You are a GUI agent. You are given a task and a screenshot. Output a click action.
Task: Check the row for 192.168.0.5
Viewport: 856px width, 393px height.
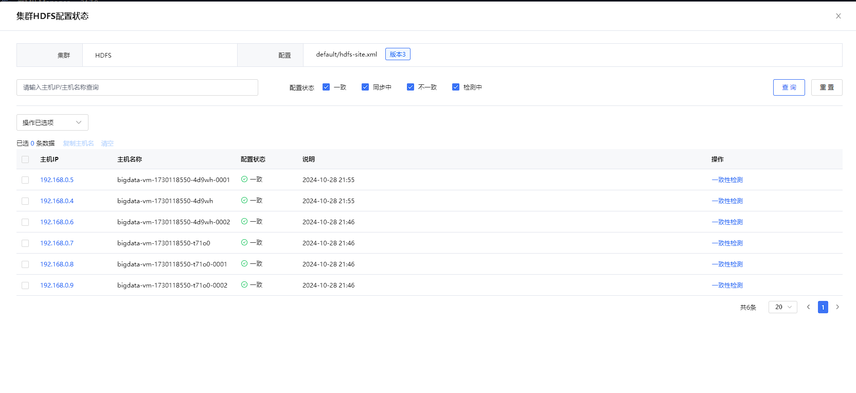pos(25,180)
